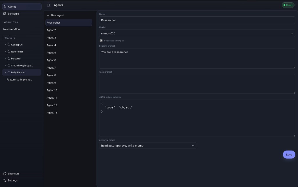Open the Model dropdown showing mimo-v2.5
The width and height of the screenshot is (298, 187).
coord(197,33)
